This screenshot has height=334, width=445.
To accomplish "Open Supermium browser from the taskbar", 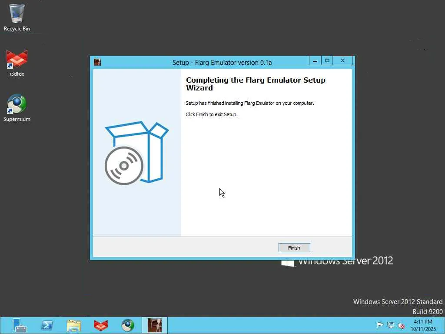I will pyautogui.click(x=128, y=325).
